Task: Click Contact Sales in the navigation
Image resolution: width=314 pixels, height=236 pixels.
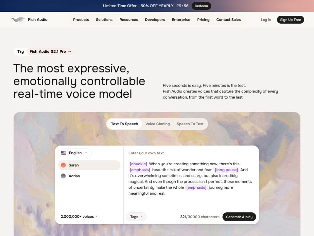Action: point(229,20)
